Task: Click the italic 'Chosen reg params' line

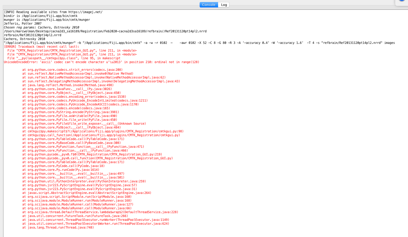Action: 41,27
